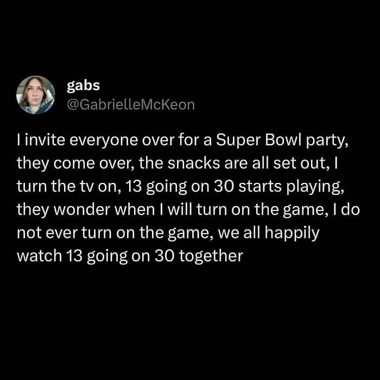
Task: Click the word happily in the tweet
Action: point(292,233)
